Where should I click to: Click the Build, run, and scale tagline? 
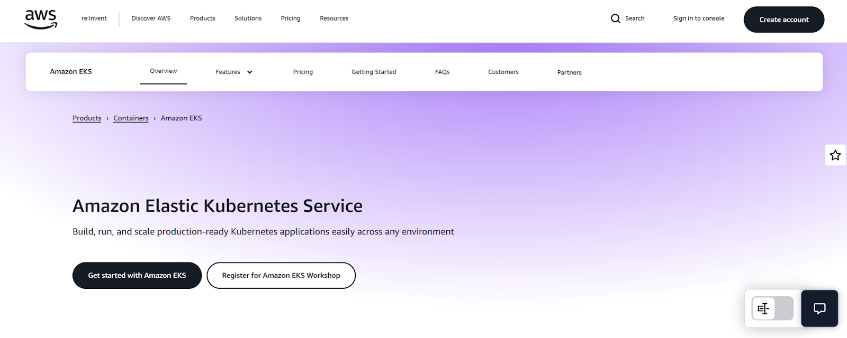(263, 232)
